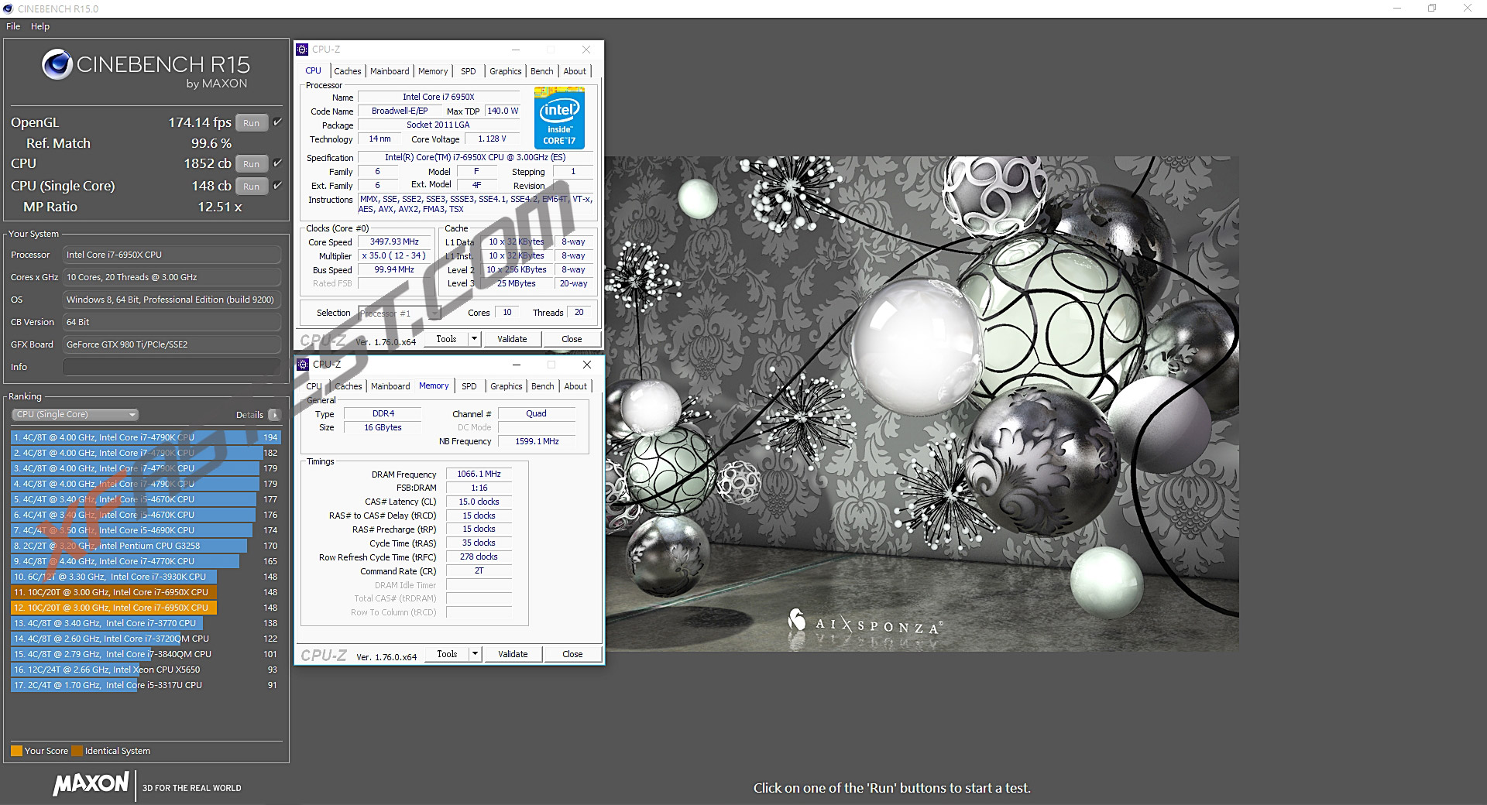Click the empty Info input field
This screenshot has height=805, width=1487.
171,367
